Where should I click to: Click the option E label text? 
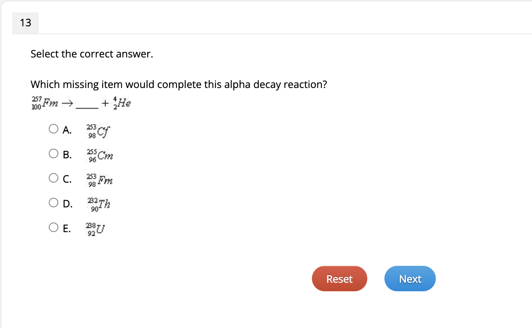[67, 228]
